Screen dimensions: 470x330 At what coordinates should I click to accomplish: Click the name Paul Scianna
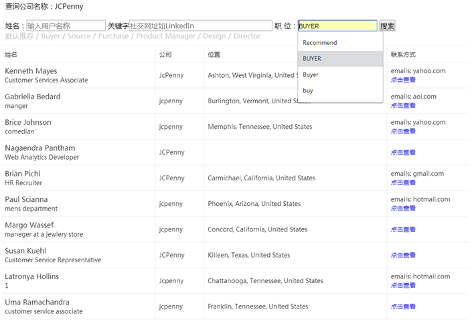[26, 199]
